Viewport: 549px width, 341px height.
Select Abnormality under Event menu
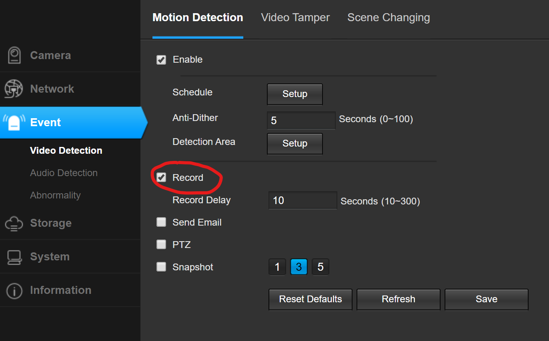pos(55,195)
